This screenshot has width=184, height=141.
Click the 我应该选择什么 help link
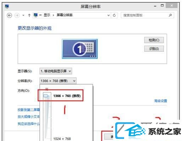[29, 124]
